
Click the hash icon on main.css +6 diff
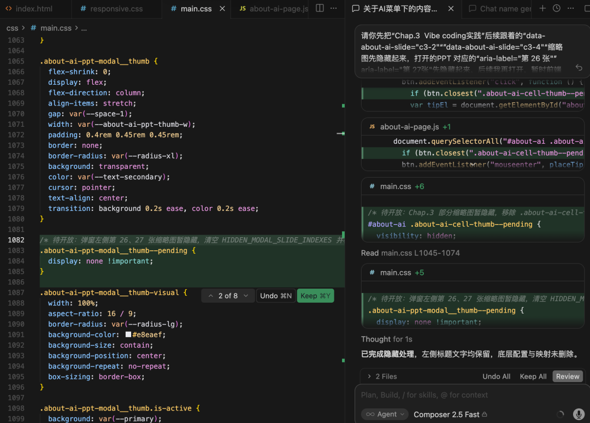(x=372, y=186)
